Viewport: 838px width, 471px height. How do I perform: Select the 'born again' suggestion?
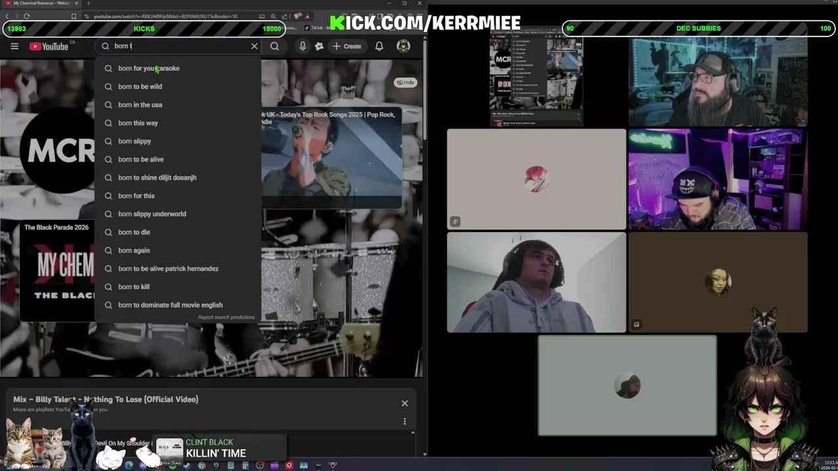click(178, 251)
